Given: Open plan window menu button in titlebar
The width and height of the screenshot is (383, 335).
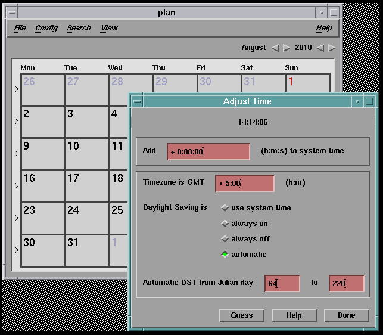Looking at the screenshot, I should (11, 12).
